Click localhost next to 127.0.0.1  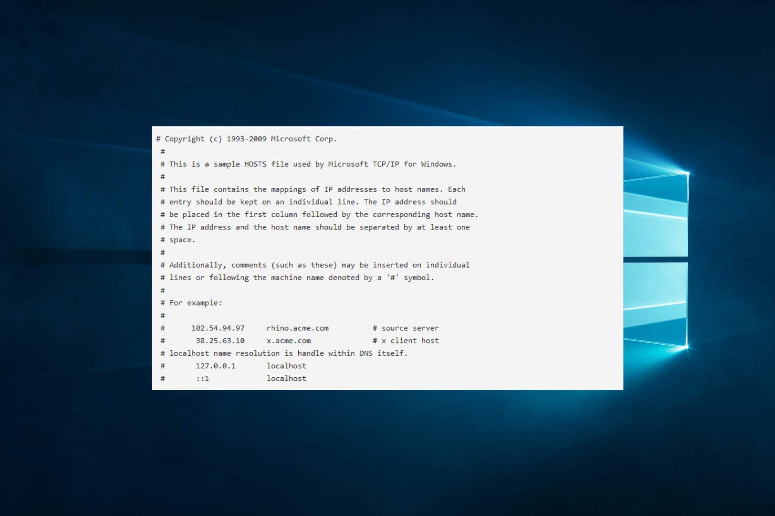pos(286,366)
